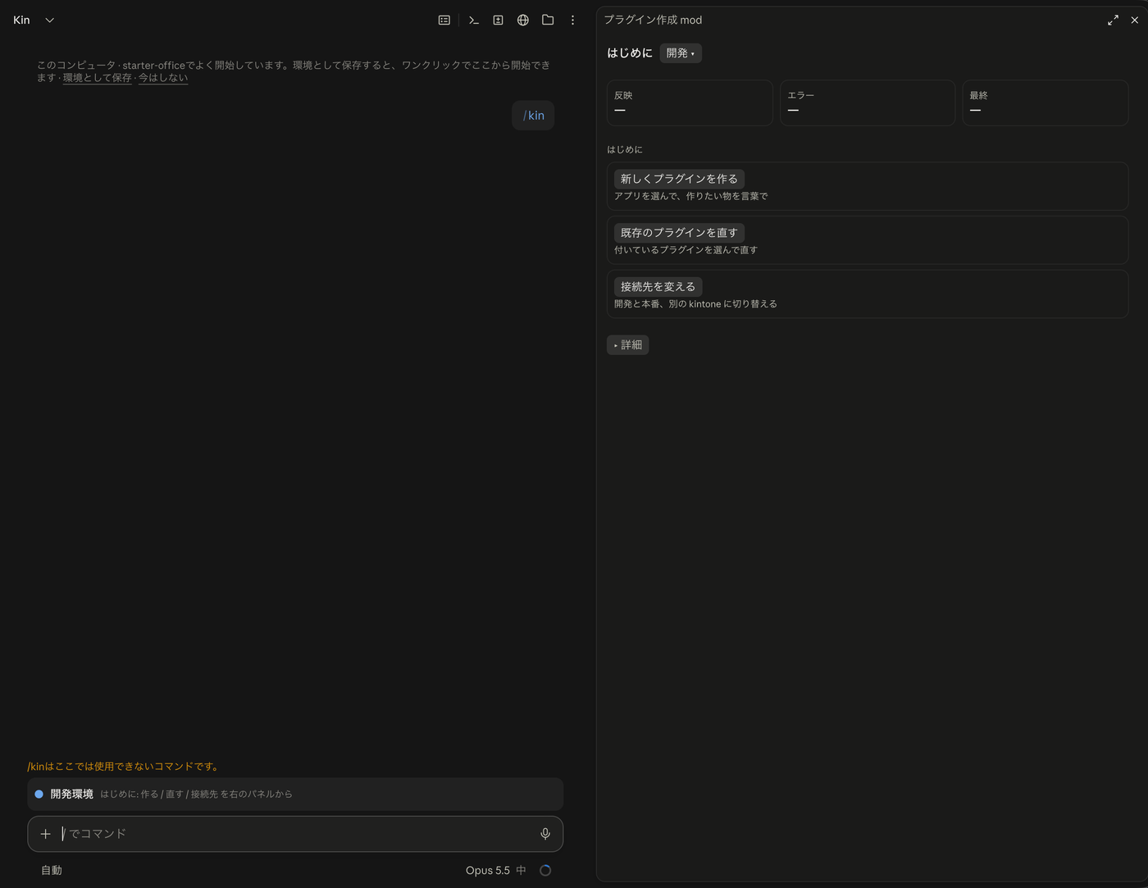Click the text アプリを選んで、作りたい物を言葉で
The width and height of the screenshot is (1148, 888).
(691, 196)
